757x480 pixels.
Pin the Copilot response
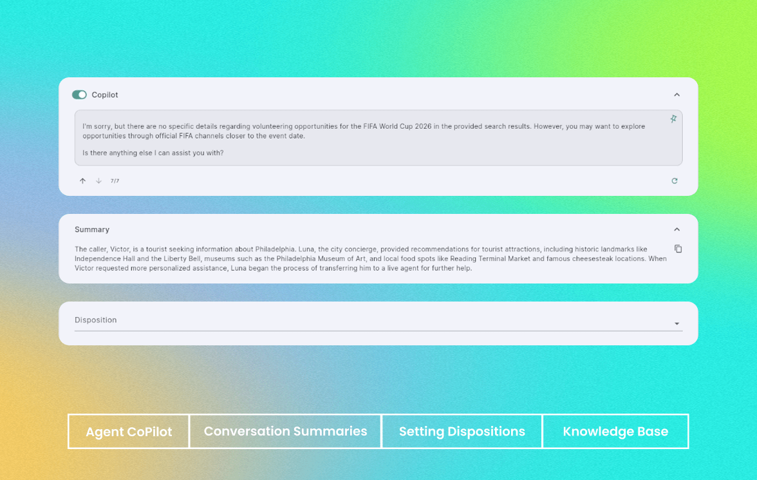[x=673, y=119]
